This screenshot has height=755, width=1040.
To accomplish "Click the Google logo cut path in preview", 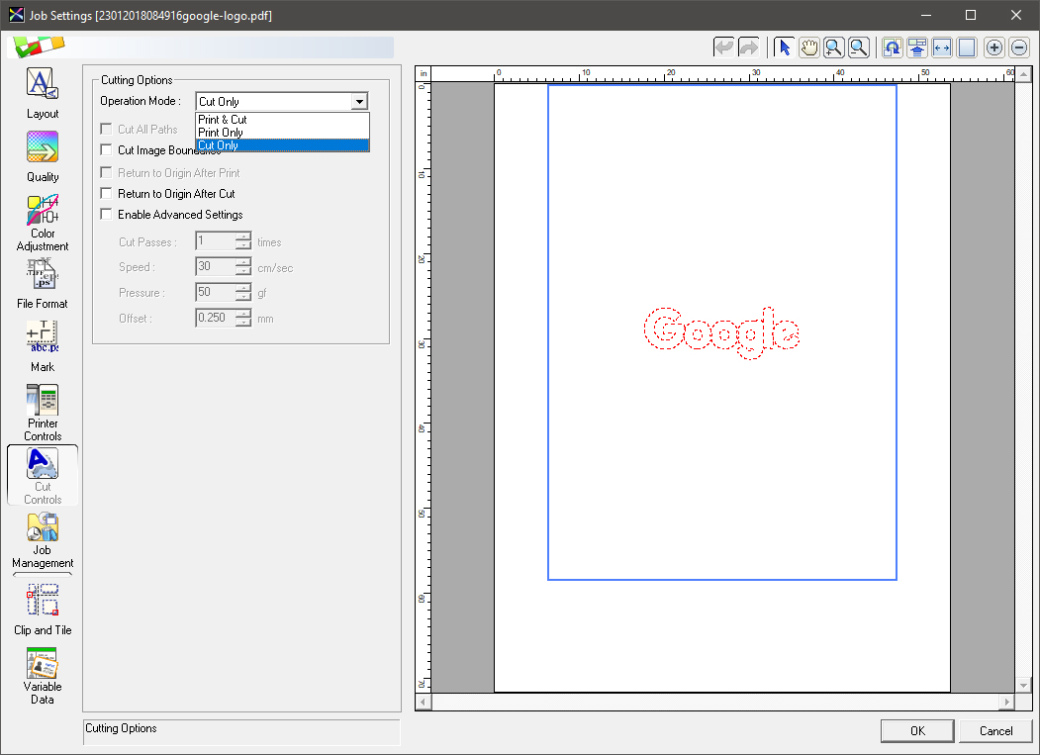I will 721,332.
